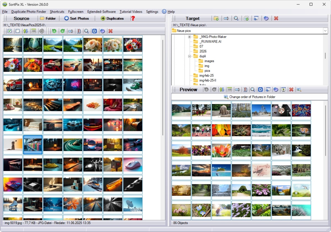Open the Neue pics folder dropdown
Viewport: 331px width, 232px height.
tap(325, 31)
